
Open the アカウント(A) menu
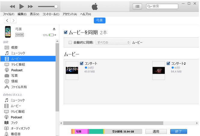pyautogui.click(x=69, y=14)
